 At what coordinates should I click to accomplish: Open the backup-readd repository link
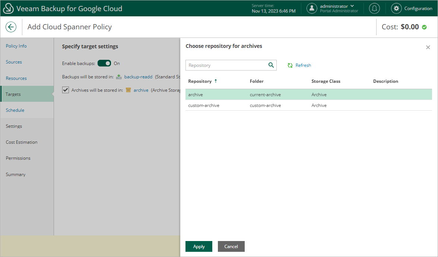(138, 77)
